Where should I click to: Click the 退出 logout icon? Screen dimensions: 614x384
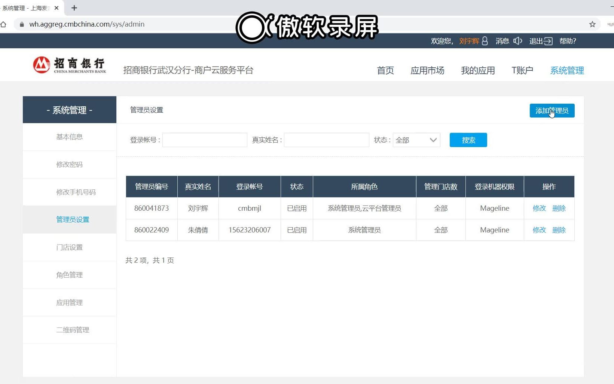548,41
